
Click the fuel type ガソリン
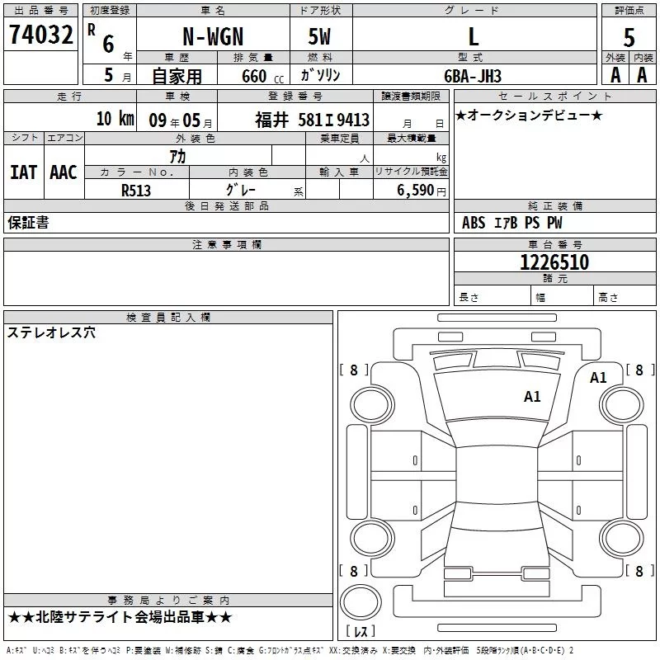pyautogui.click(x=320, y=75)
